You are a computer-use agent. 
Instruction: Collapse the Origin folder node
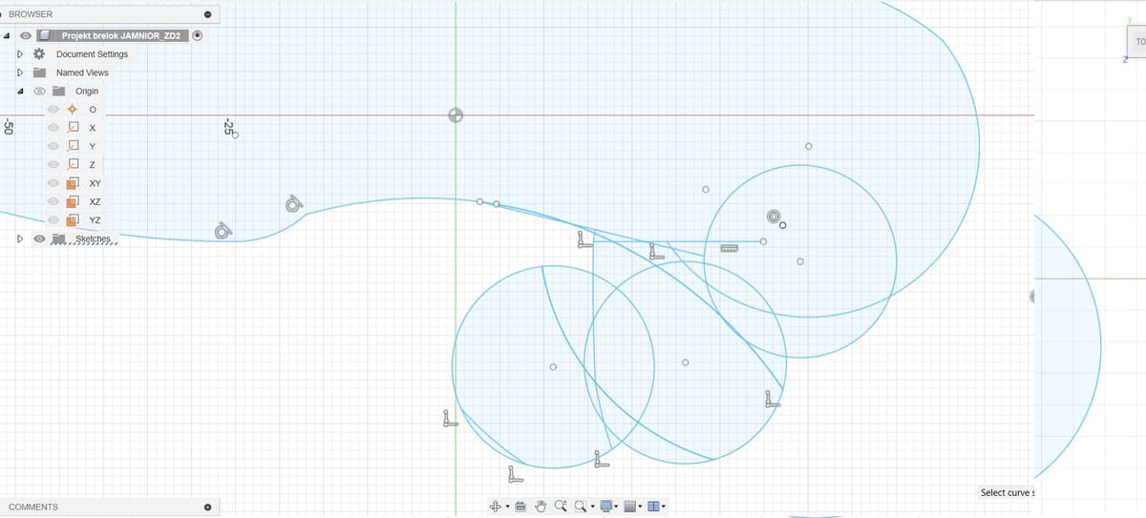[x=20, y=92]
